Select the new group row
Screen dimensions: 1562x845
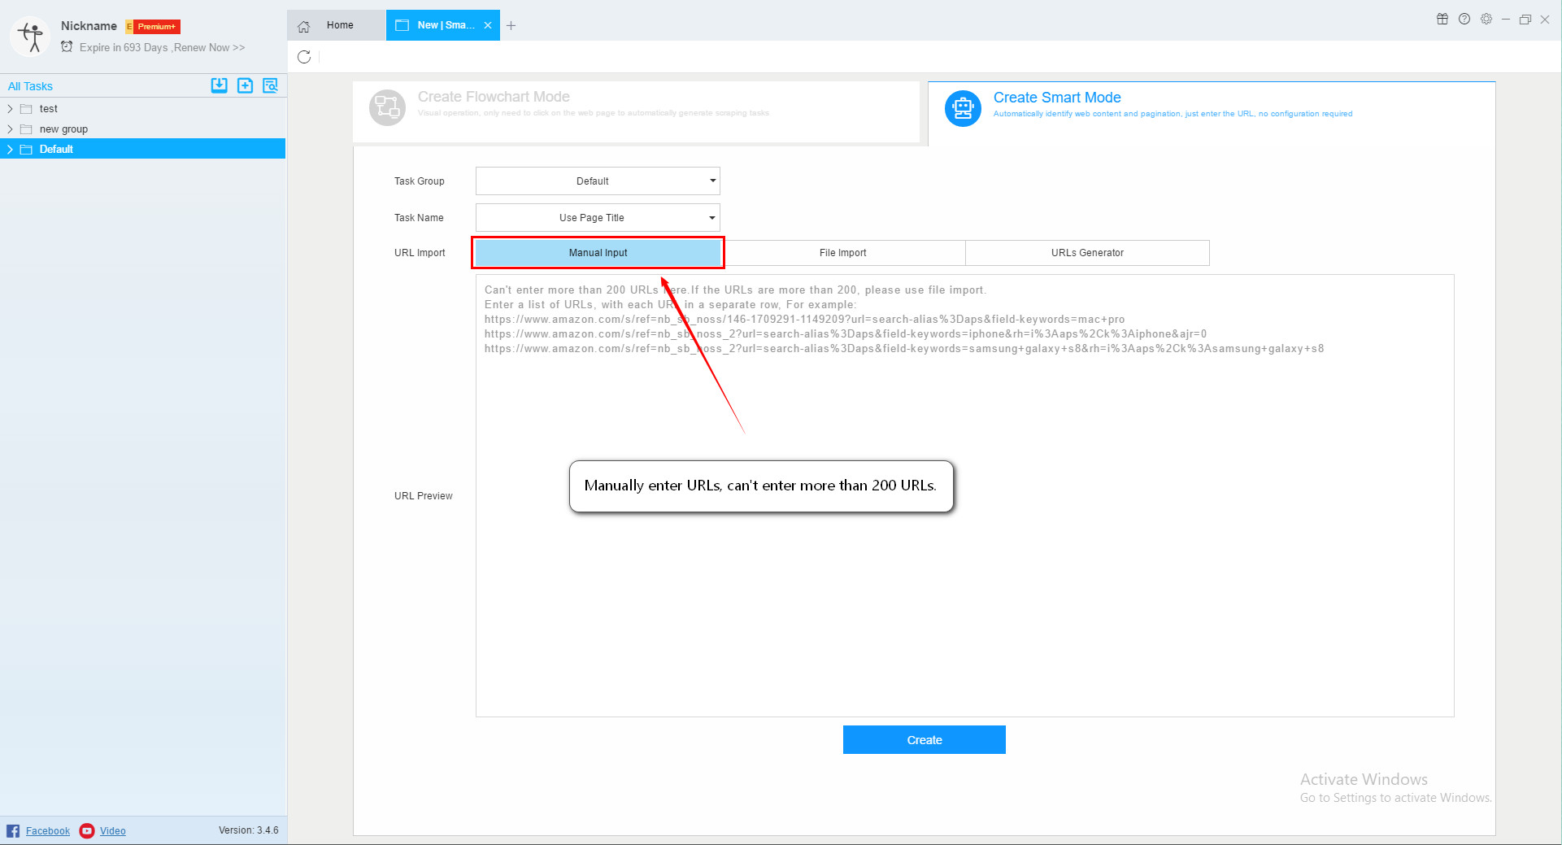(143, 129)
